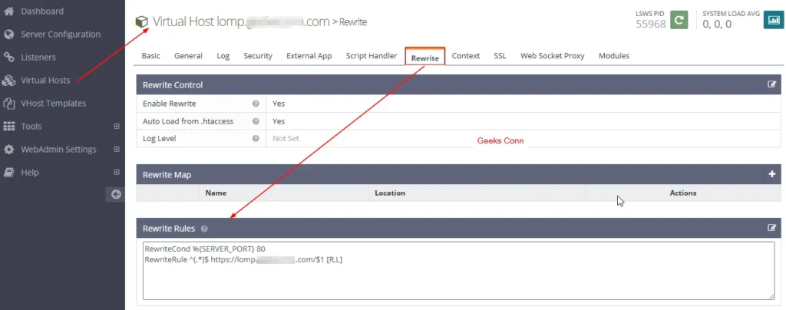The width and height of the screenshot is (786, 310).
Task: Switch to the Basic tab
Action: (151, 56)
